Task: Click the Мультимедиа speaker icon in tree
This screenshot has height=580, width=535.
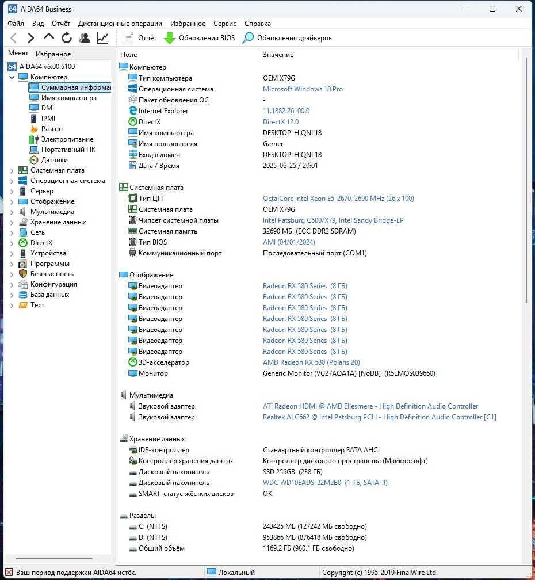Action: pos(23,212)
